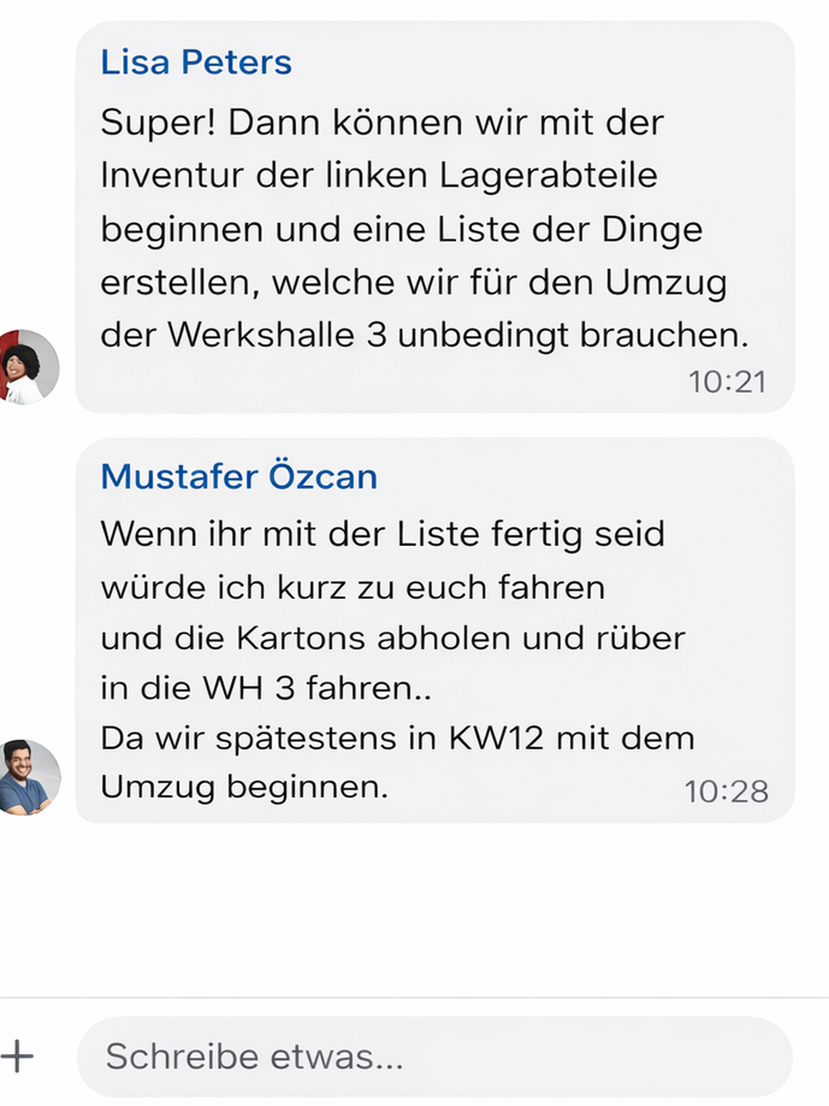Click 'KW12' in Mustafer's message
This screenshot has height=1106, width=829.
[496, 738]
